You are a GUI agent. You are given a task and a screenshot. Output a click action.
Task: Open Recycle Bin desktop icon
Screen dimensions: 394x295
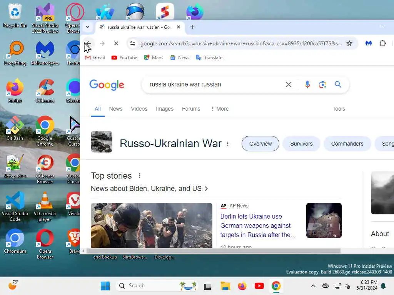click(x=15, y=15)
